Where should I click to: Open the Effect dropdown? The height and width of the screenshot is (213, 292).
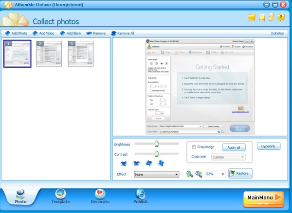pyautogui.click(x=156, y=174)
